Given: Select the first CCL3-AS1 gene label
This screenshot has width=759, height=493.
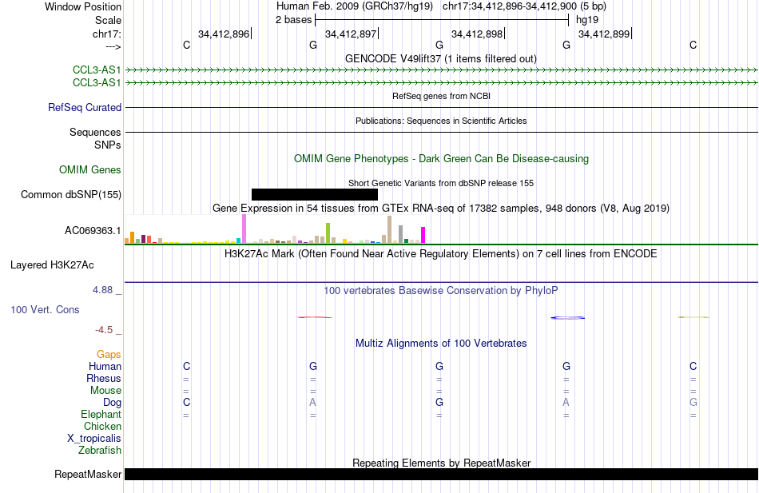Looking at the screenshot, I should pos(97,70).
